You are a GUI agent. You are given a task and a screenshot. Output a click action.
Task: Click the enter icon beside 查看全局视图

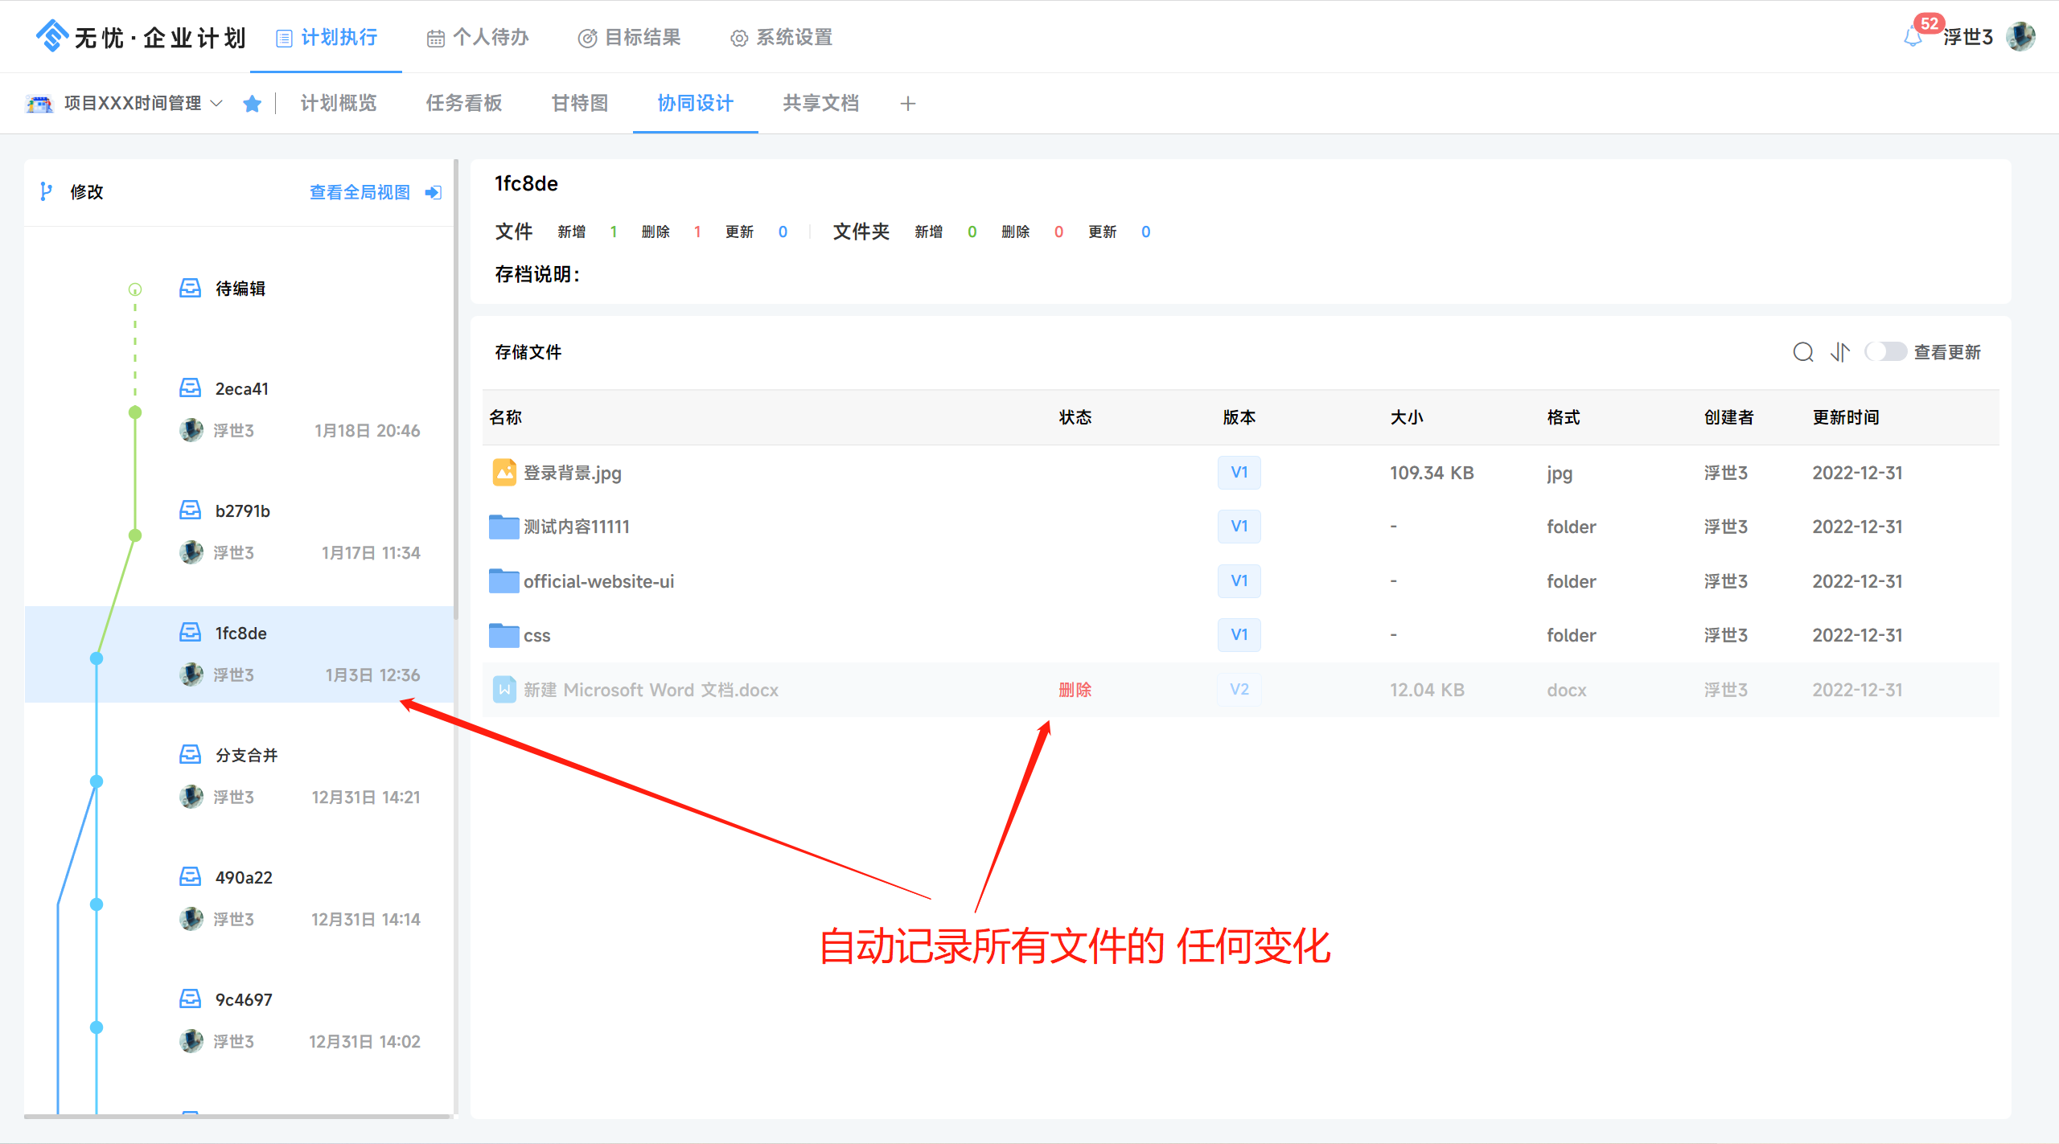434,192
